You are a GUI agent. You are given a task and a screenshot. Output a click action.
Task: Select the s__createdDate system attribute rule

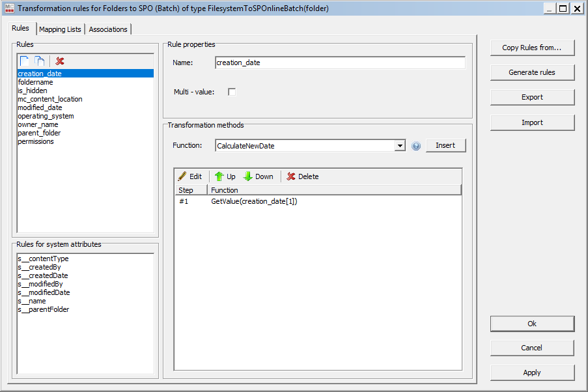(43, 275)
